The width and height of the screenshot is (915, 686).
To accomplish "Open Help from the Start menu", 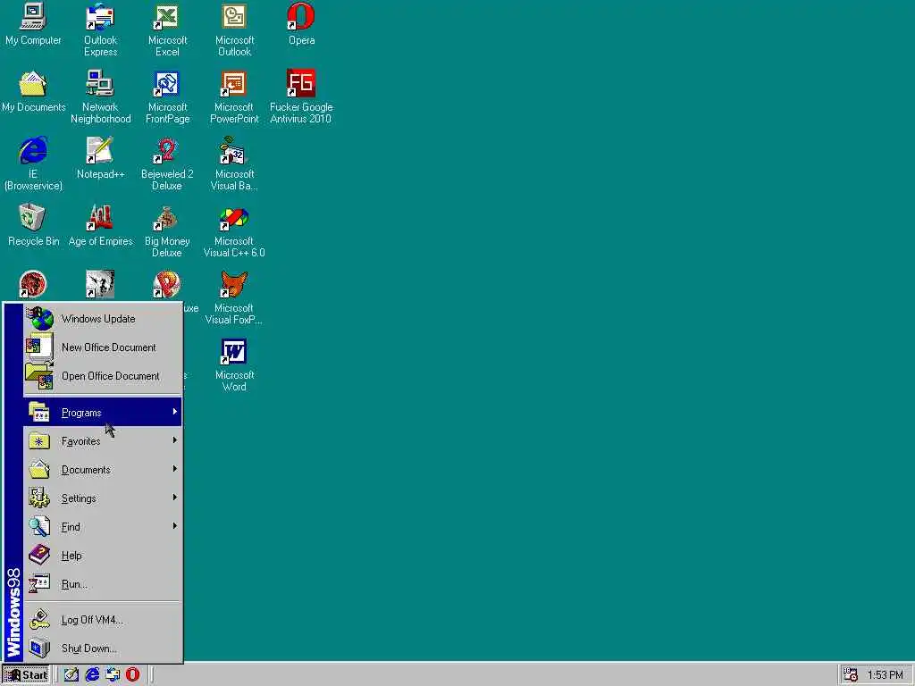I will point(103,556).
